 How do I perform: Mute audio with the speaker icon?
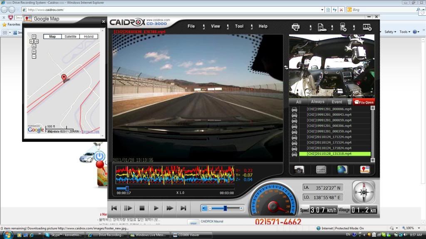coord(204,208)
